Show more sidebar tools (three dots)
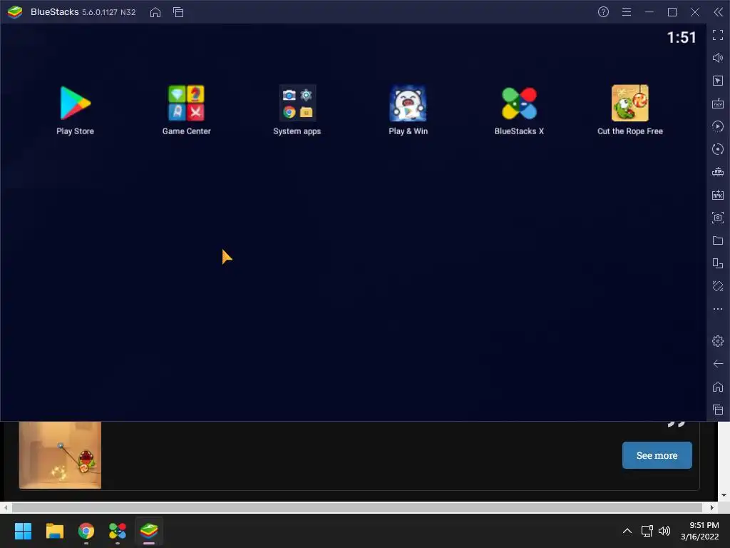730x548 pixels. click(x=718, y=309)
